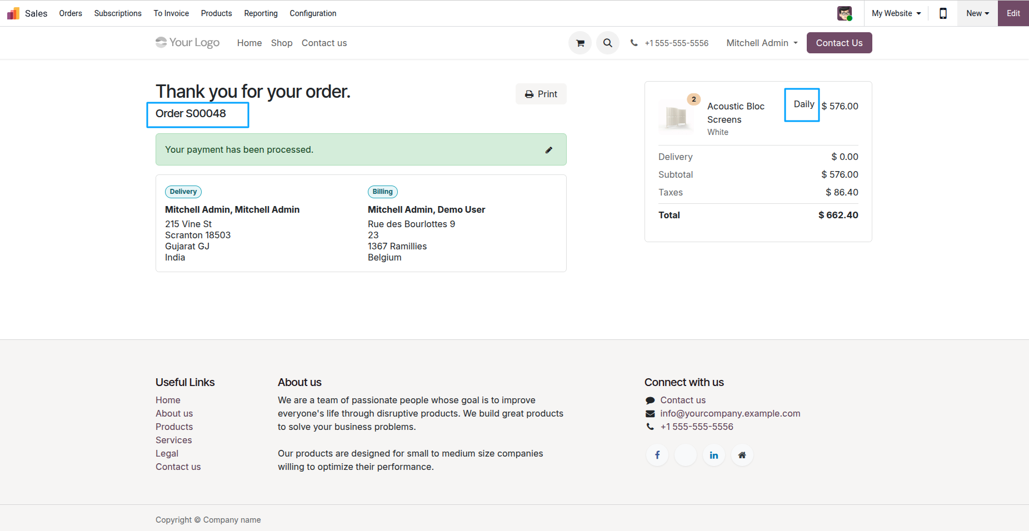Open the New dropdown menu
The width and height of the screenshot is (1029, 531).
(977, 13)
